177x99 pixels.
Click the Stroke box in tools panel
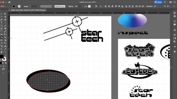[4, 59]
